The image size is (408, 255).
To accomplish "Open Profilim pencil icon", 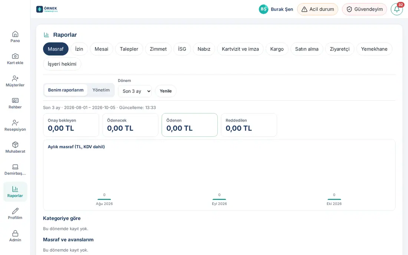I will coord(15,211).
